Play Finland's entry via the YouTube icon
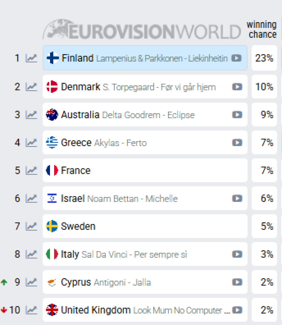Screen dimensions: 282x325 (x=236, y=58)
